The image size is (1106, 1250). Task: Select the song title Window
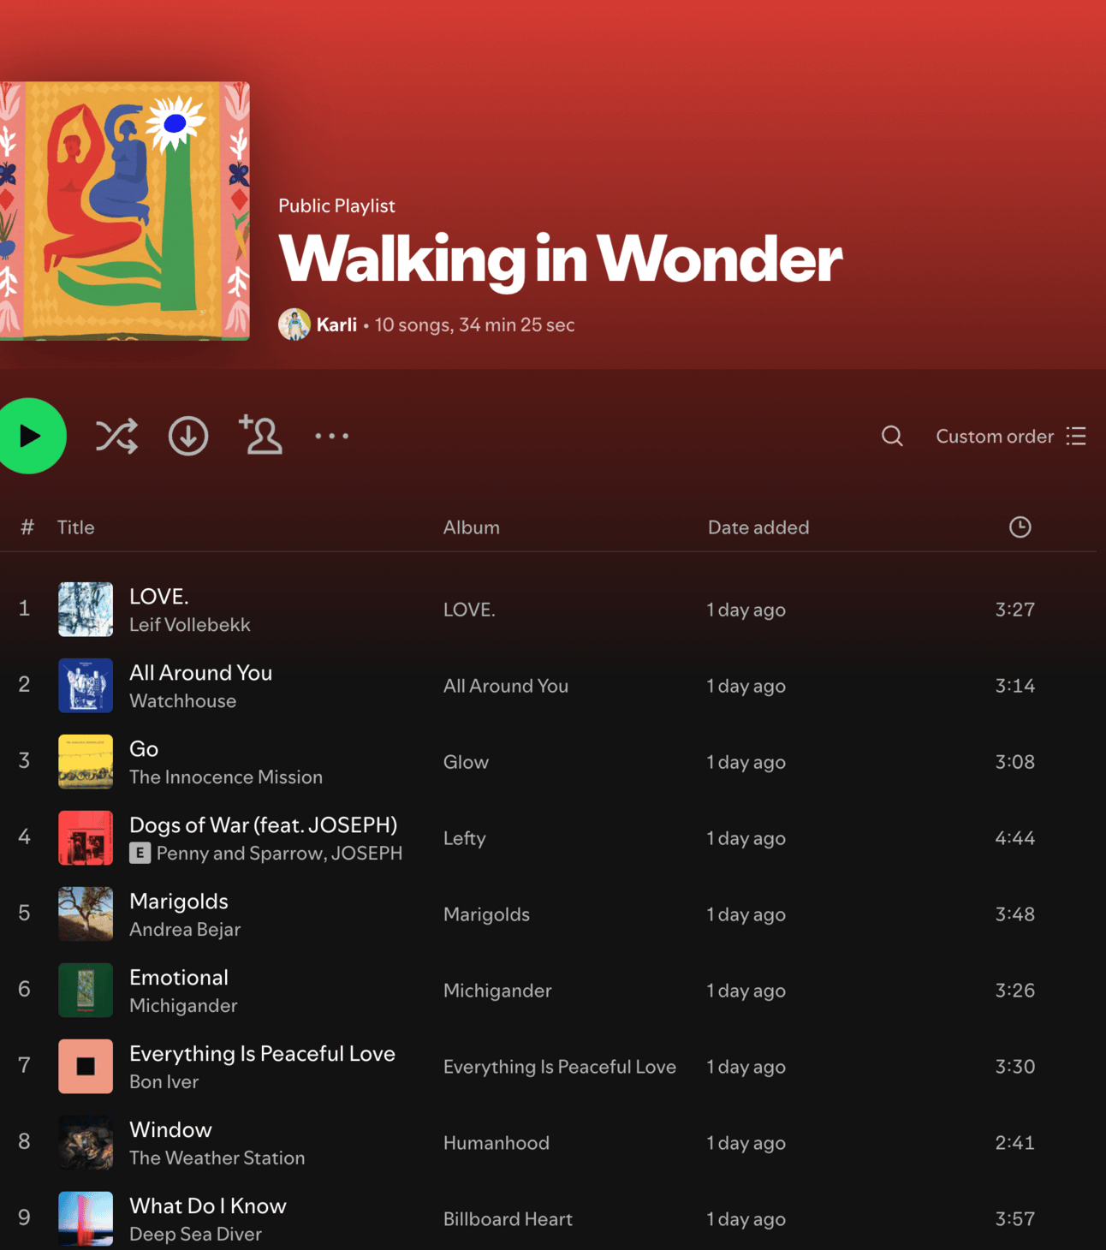pyautogui.click(x=170, y=1130)
